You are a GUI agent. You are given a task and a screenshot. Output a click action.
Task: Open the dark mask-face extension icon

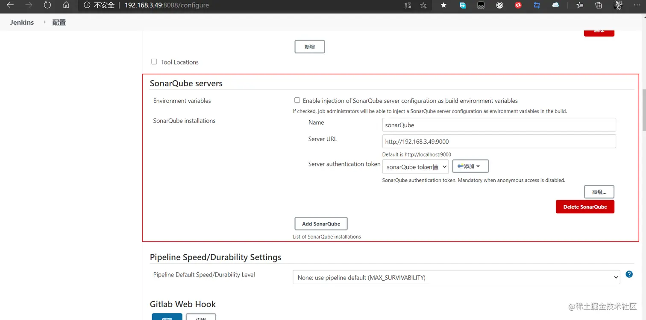coord(481,5)
